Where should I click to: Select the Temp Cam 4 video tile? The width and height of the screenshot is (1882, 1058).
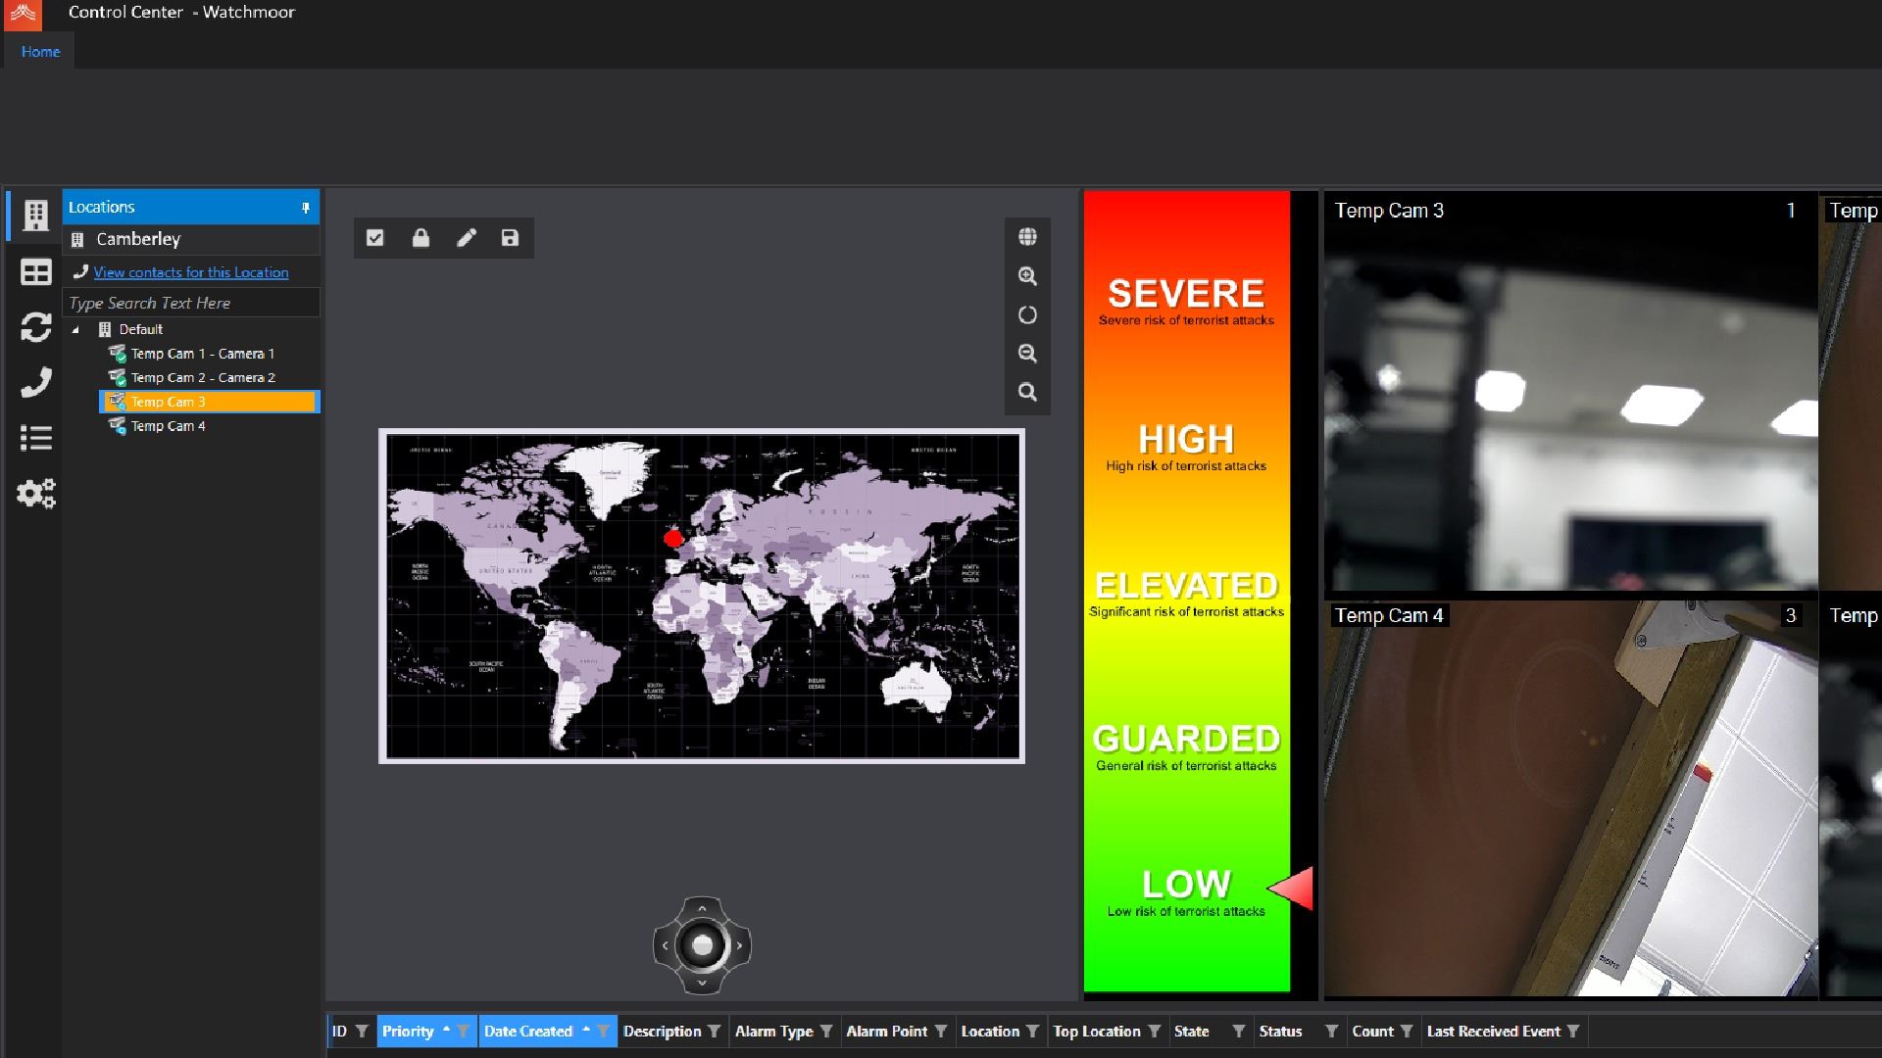(1570, 799)
